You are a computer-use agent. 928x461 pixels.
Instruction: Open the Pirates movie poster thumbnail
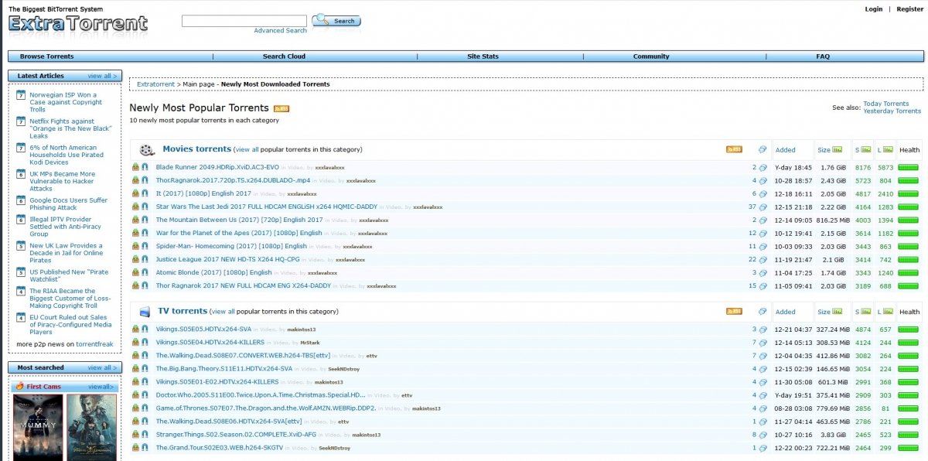(x=91, y=428)
